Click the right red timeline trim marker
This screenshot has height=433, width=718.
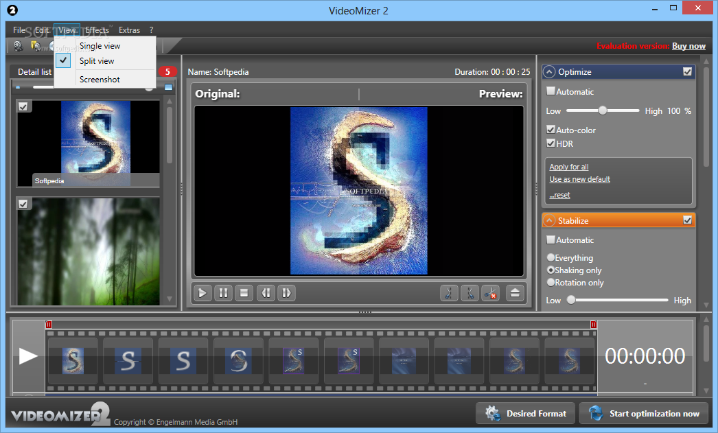coord(594,325)
